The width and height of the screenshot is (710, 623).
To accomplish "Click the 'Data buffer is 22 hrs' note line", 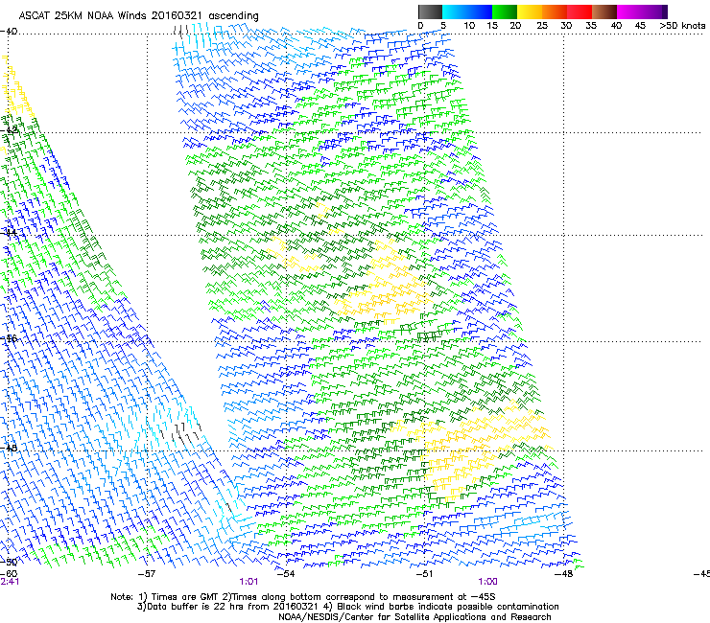I will [x=347, y=607].
